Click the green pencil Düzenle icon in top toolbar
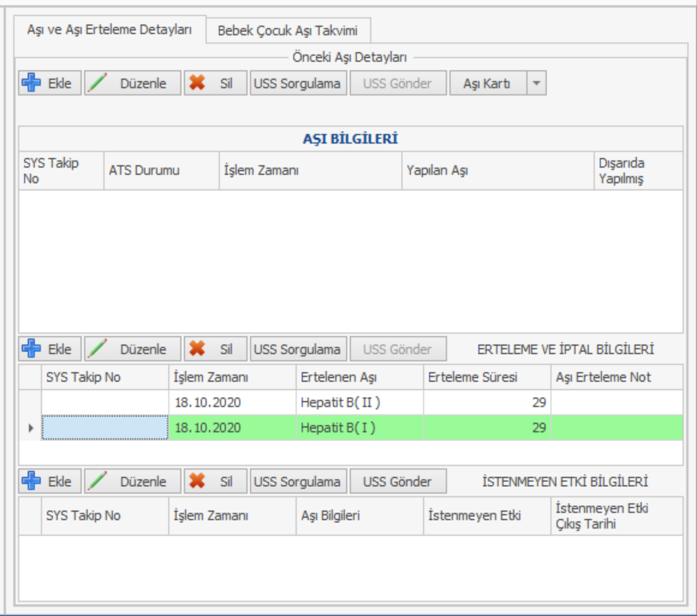Viewport: 697px width, 616px height. pyautogui.click(x=98, y=83)
